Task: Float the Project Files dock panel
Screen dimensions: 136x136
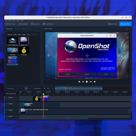Action: tap(36, 31)
